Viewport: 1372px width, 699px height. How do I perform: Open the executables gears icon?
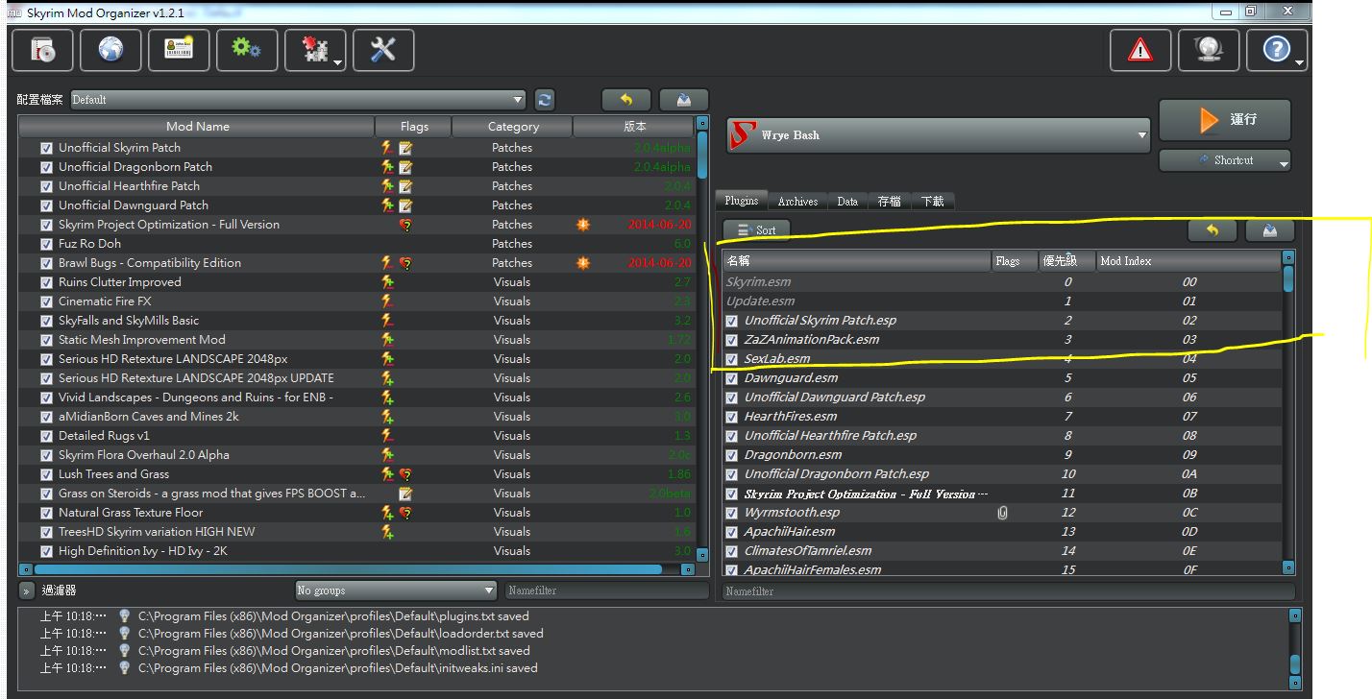pos(247,50)
